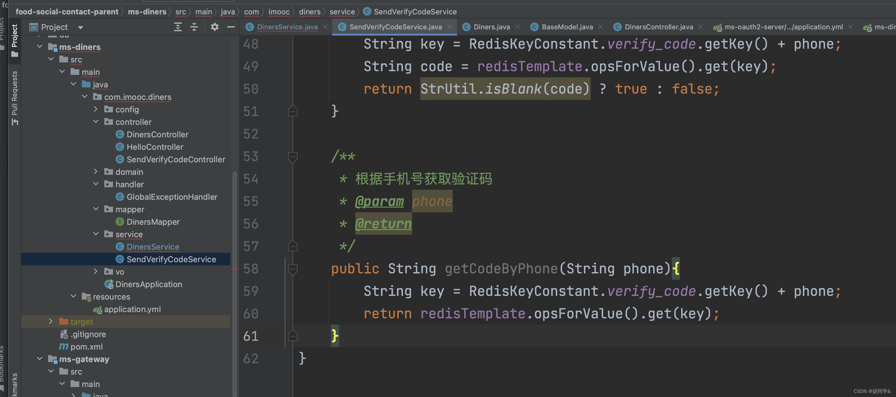The width and height of the screenshot is (896, 397).
Task: Click service breadcrumb in navigation bar
Action: pos(342,12)
